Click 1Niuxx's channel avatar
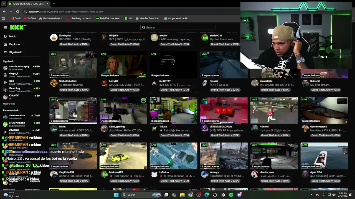This screenshot has height=199, width=355. 154,129
